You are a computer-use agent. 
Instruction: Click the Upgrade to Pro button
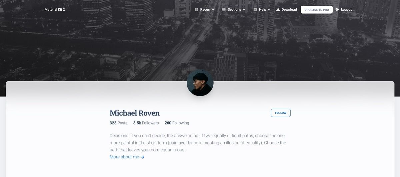pyautogui.click(x=316, y=10)
